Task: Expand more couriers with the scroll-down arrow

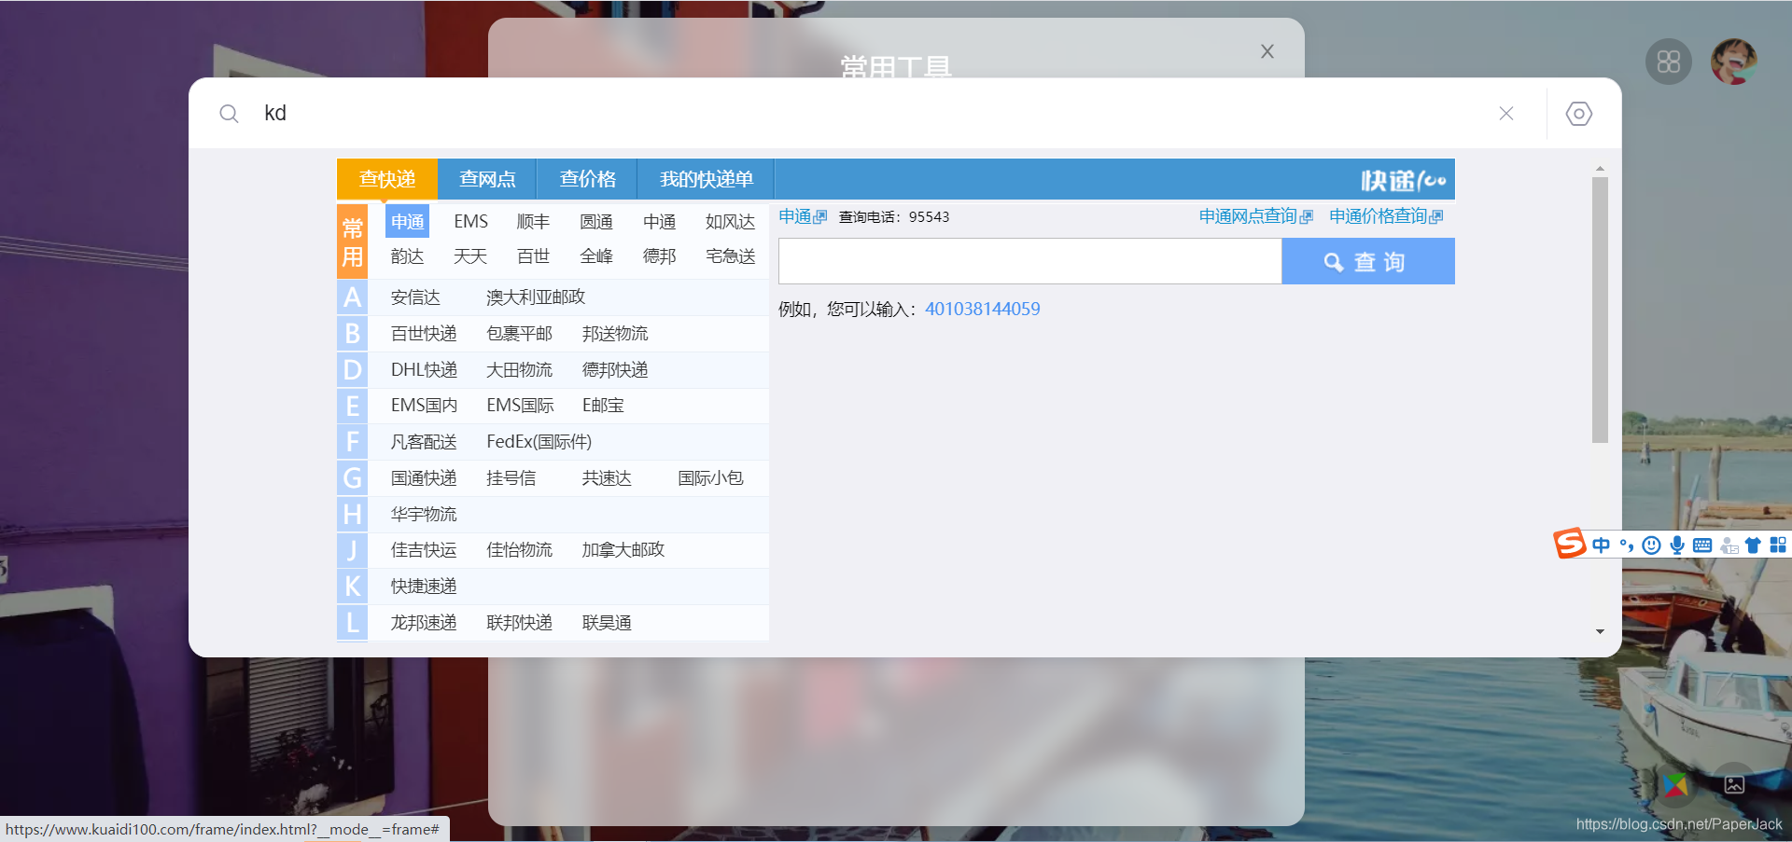Action: click(1600, 631)
